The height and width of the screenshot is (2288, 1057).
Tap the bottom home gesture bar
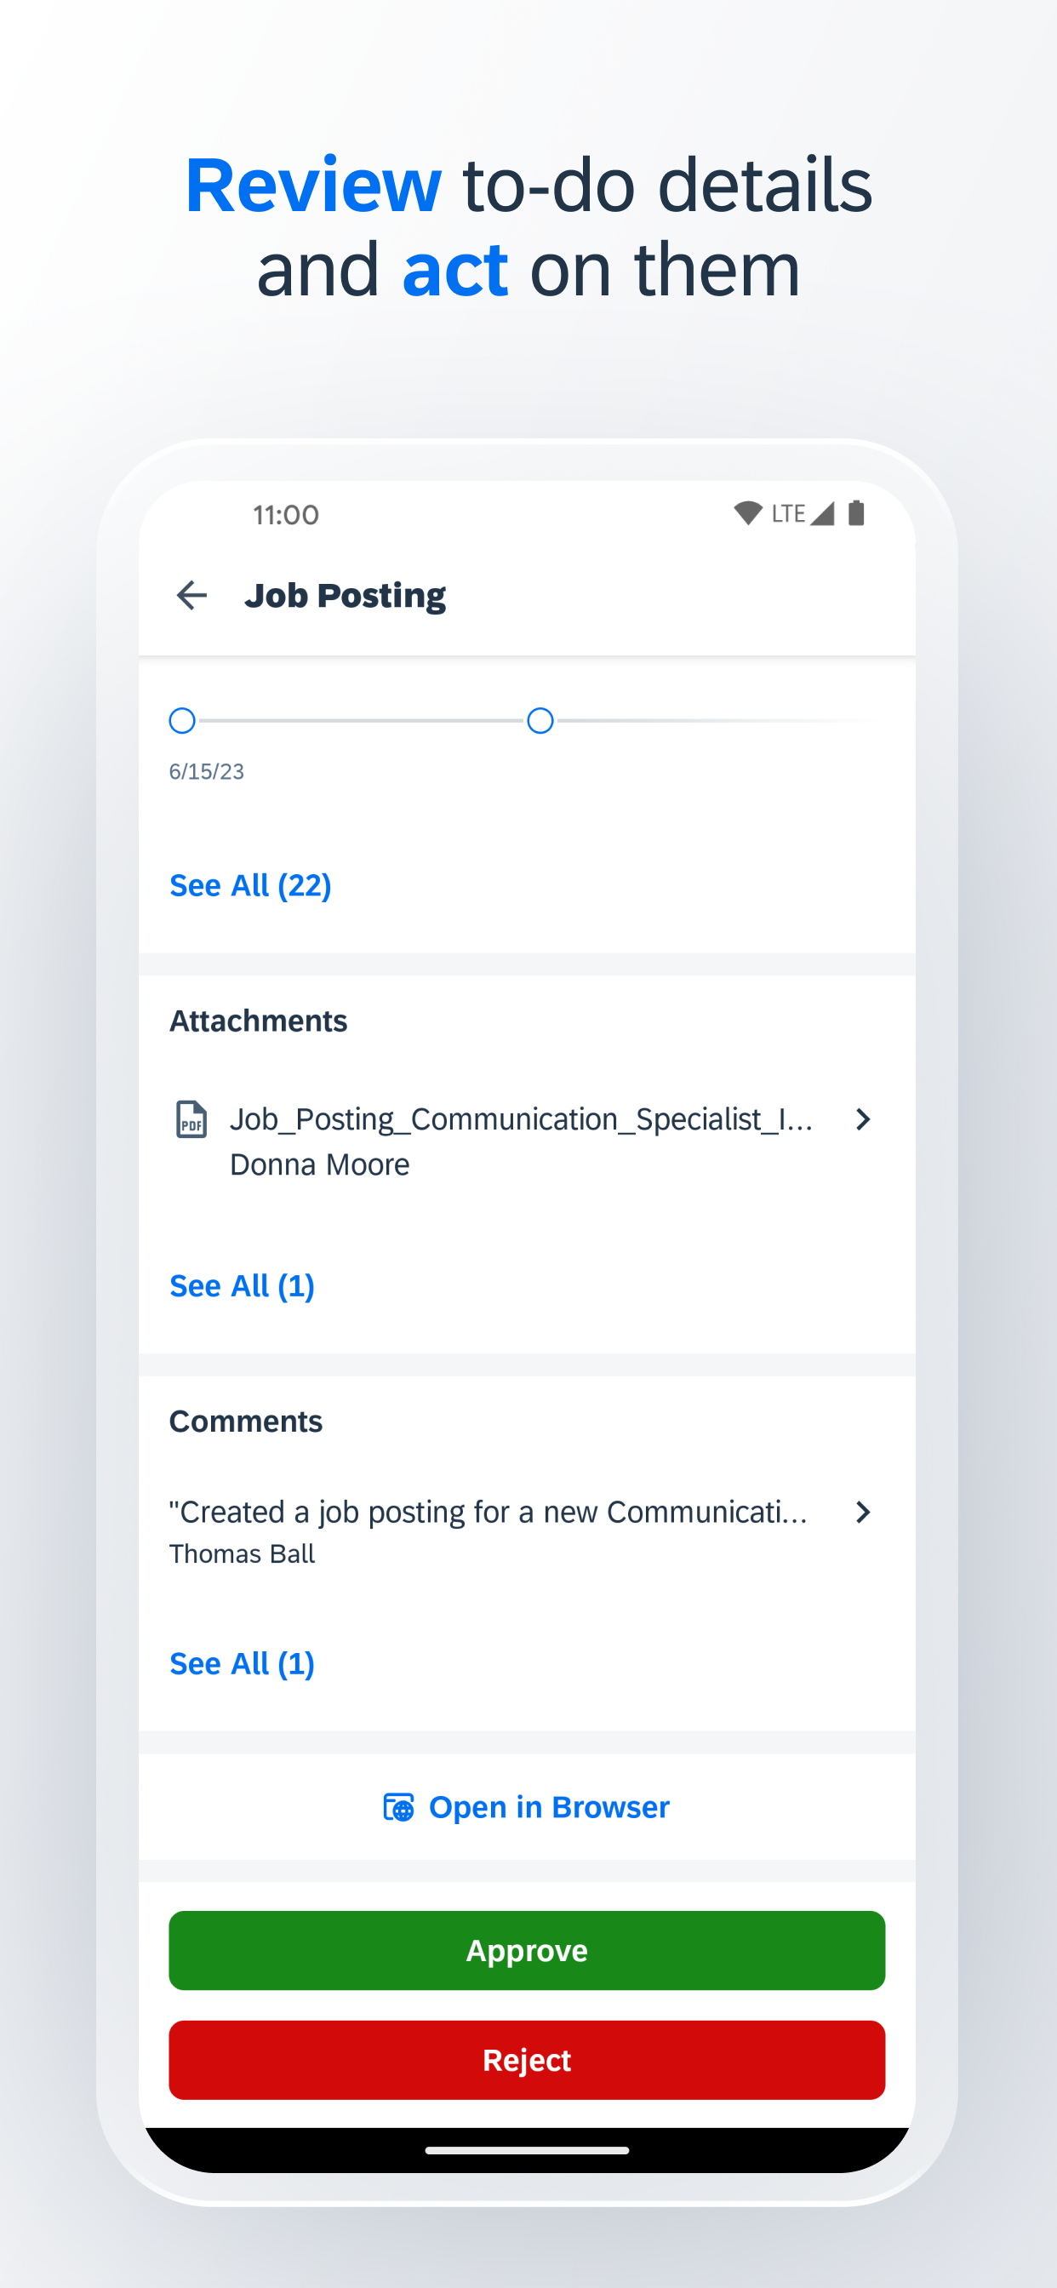(527, 2150)
